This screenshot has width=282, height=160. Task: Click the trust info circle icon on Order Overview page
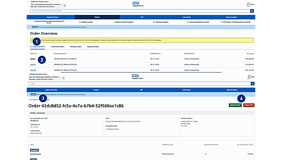coord(65,5)
